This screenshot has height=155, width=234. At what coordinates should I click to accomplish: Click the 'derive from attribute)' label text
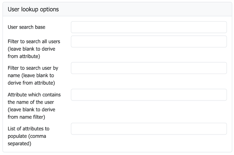point(31,83)
